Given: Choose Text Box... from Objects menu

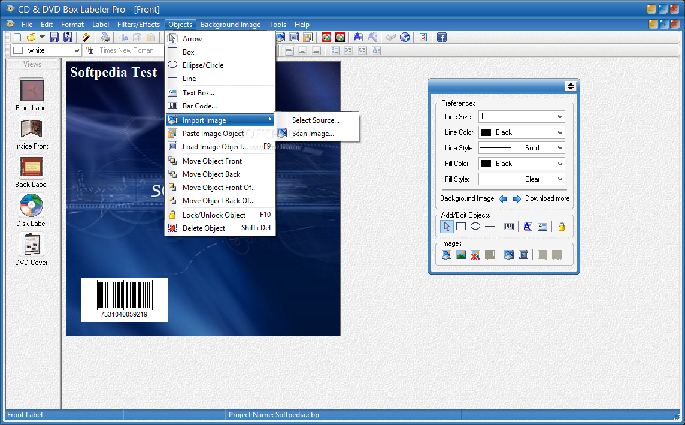Looking at the screenshot, I should [220, 93].
